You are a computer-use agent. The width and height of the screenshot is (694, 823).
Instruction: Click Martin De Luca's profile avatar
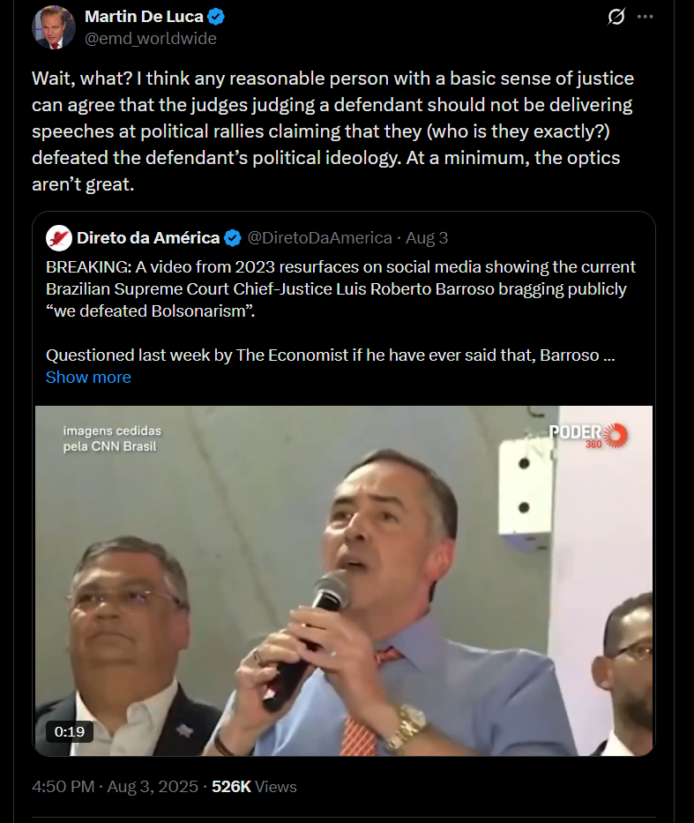click(x=54, y=27)
